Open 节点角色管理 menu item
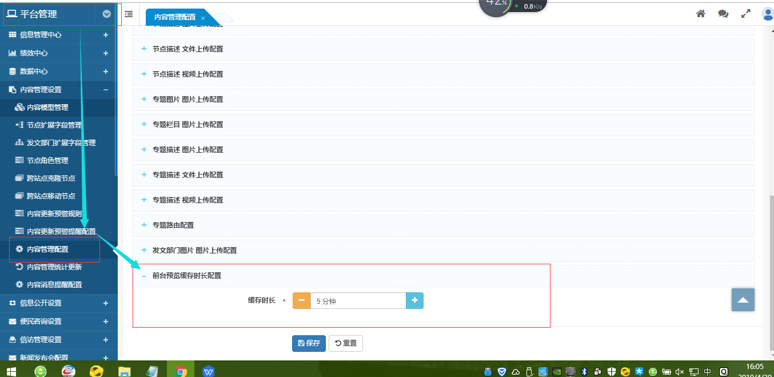The image size is (774, 377). pos(59,161)
